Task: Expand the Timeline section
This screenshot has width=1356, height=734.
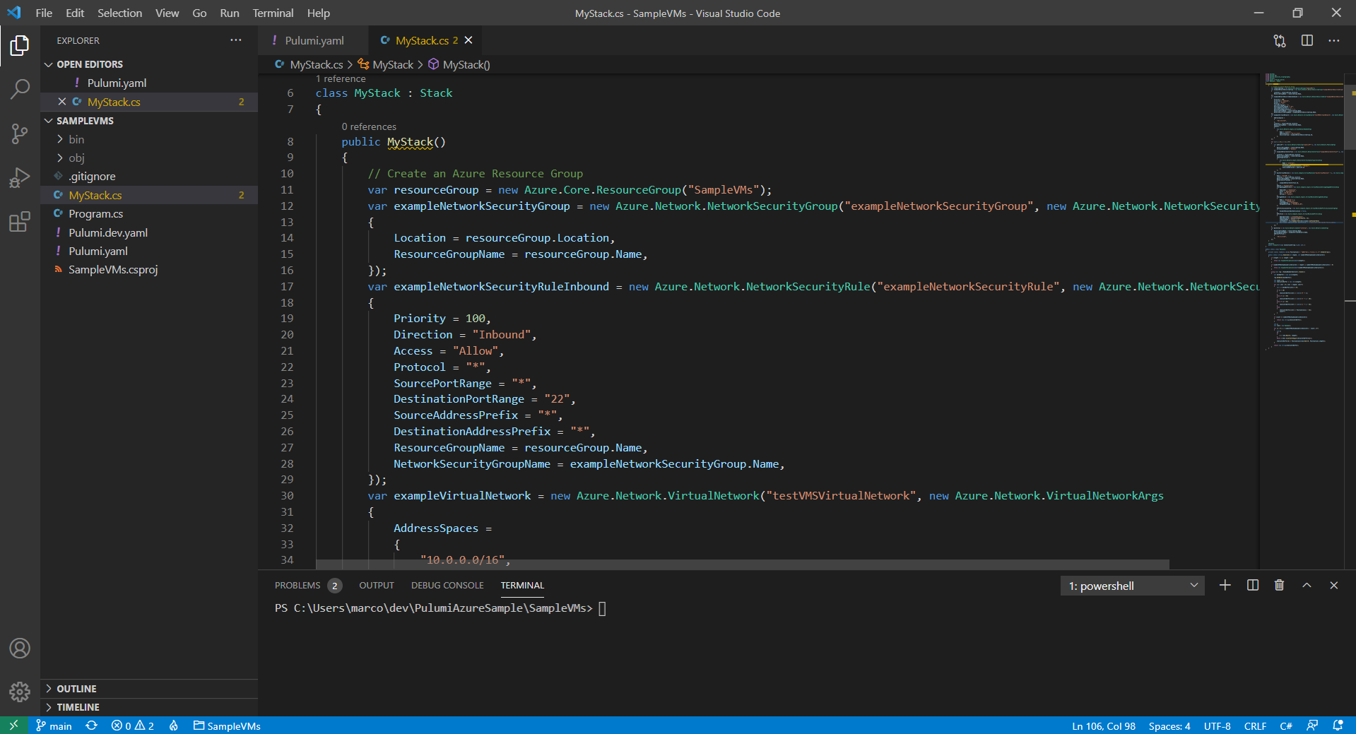Action: (x=149, y=707)
